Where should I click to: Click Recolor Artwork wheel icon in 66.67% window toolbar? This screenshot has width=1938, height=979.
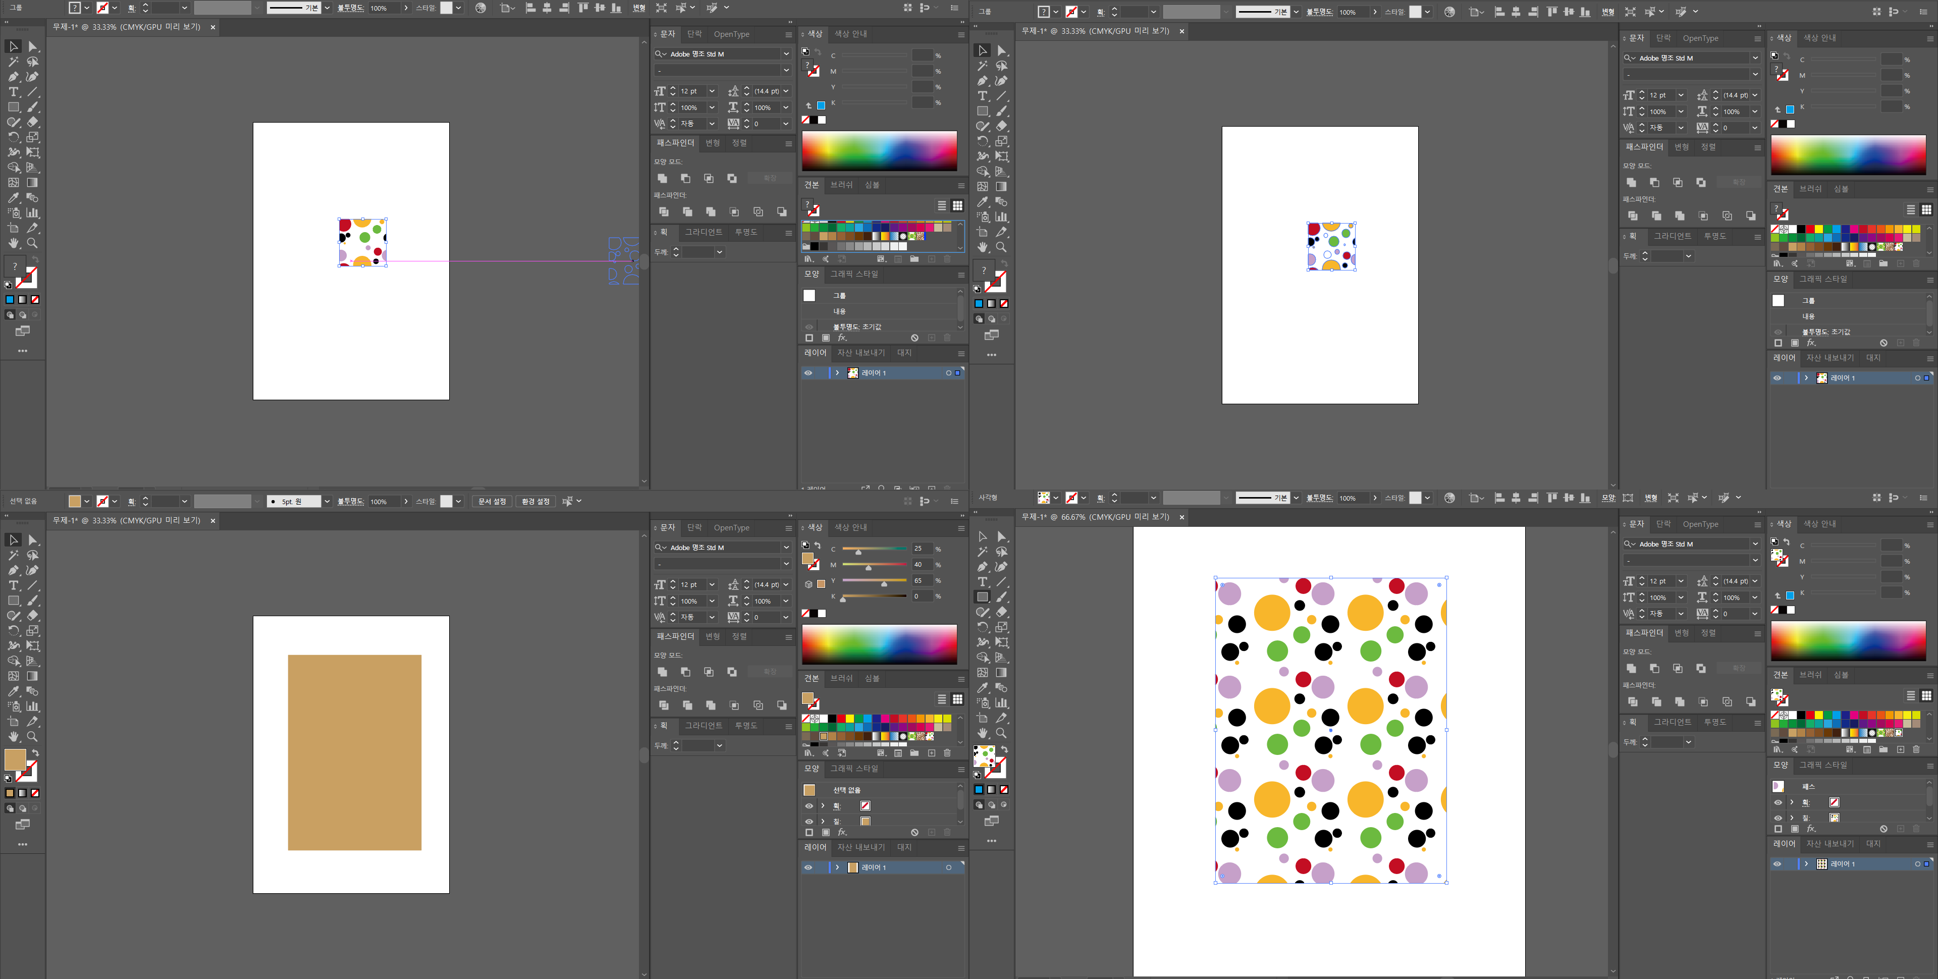click(x=1450, y=498)
